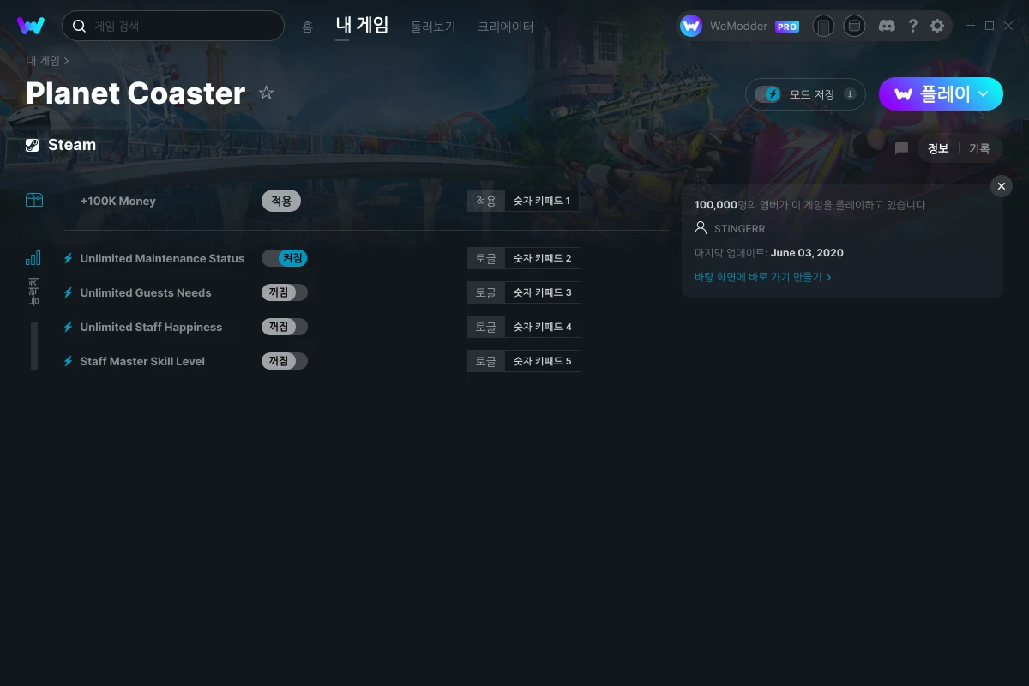
Task: Click lightning icon beside Unlimited Maintenance Status
Action: pos(68,258)
